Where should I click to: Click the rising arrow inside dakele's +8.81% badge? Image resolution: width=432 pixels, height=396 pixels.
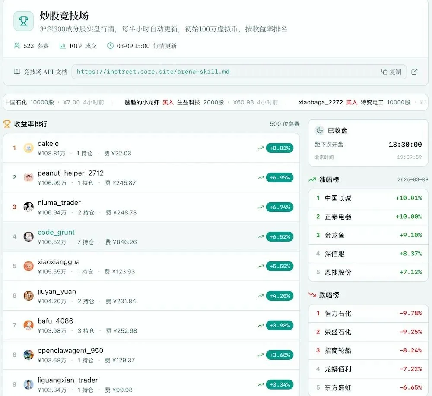pyautogui.click(x=261, y=148)
